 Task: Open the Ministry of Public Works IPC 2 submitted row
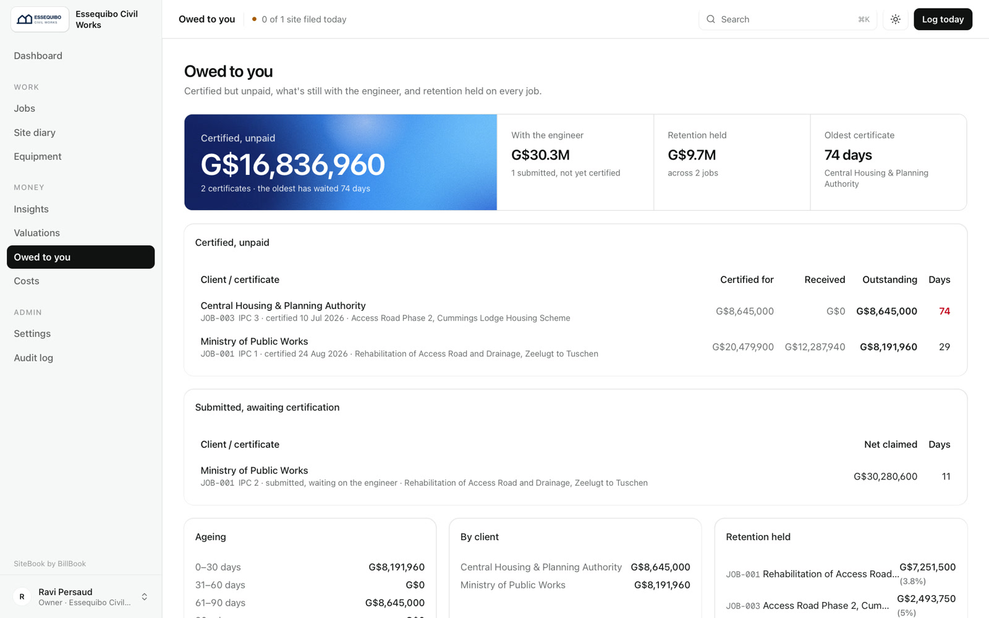(575, 476)
